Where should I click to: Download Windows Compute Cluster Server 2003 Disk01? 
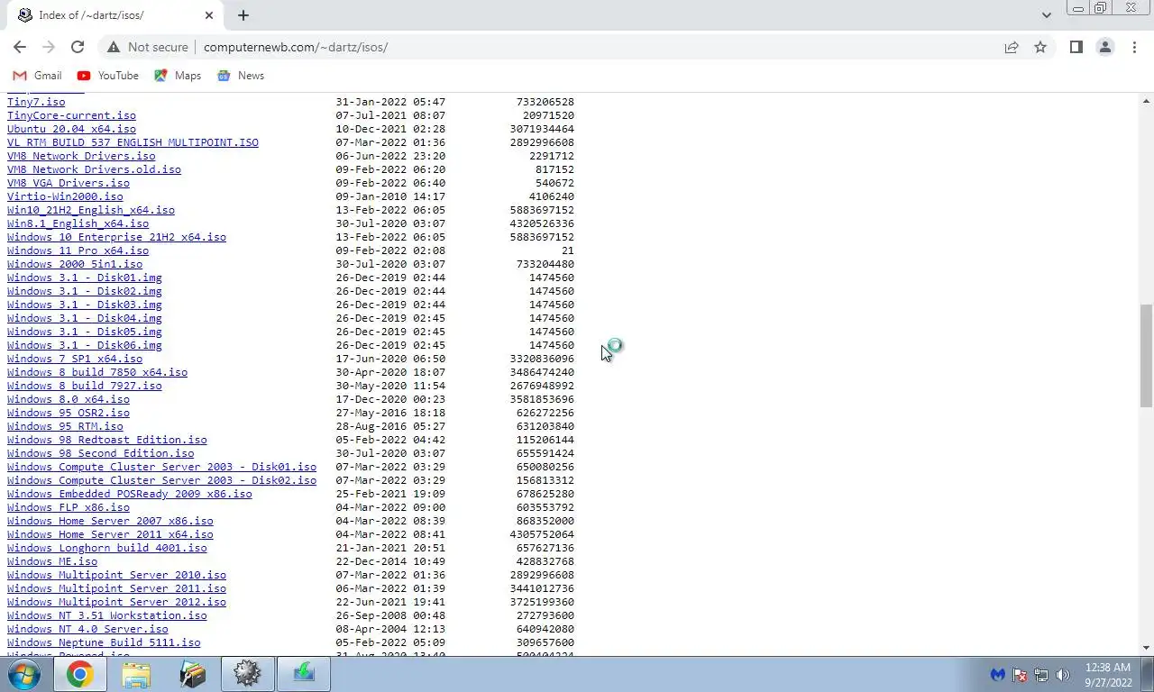pos(161,467)
